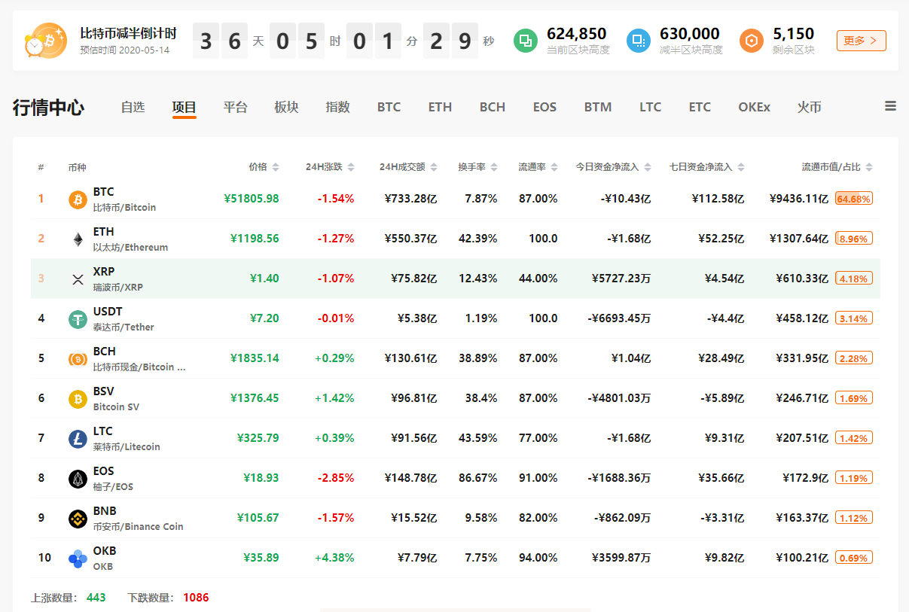Screen dimensions: 909x612
Task: Sort by 七日资金净流入 column arrows
Action: pos(741,167)
